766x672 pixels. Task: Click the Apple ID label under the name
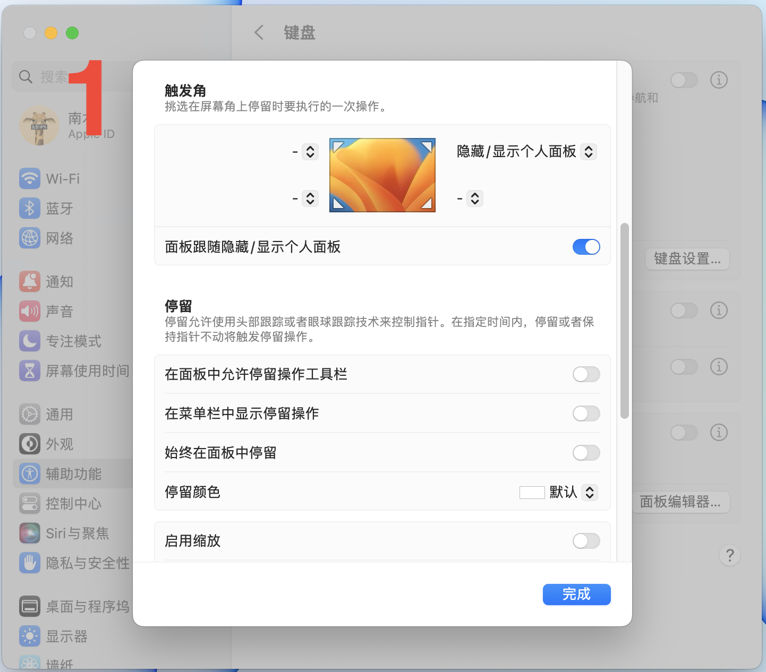pos(91,134)
